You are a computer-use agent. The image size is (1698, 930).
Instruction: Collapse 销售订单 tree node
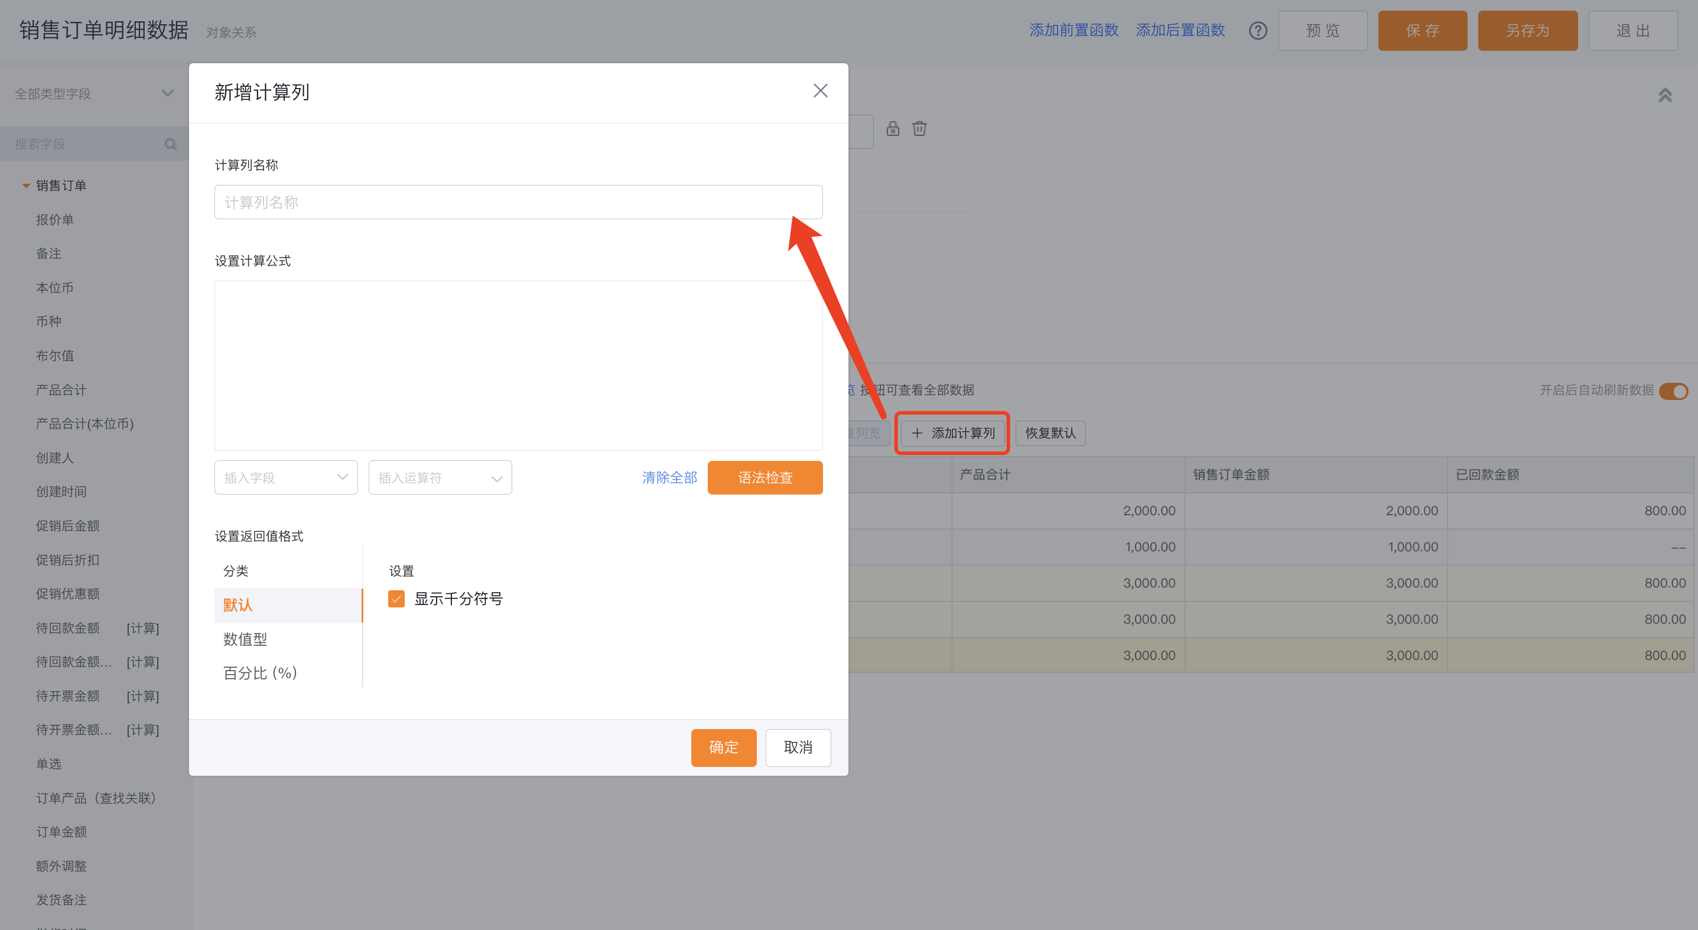tap(26, 186)
